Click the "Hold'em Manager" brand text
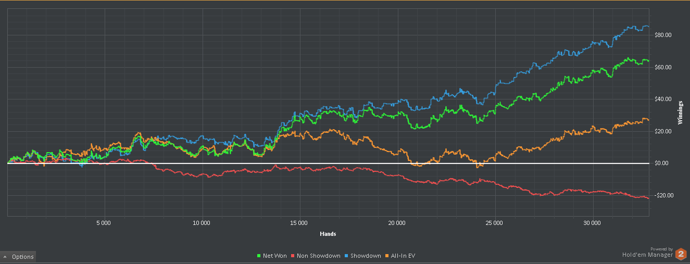Image resolution: width=690 pixels, height=264 pixels. point(647,255)
